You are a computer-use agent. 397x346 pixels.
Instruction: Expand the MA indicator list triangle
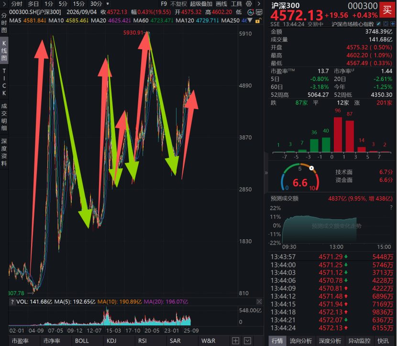coord(250,21)
